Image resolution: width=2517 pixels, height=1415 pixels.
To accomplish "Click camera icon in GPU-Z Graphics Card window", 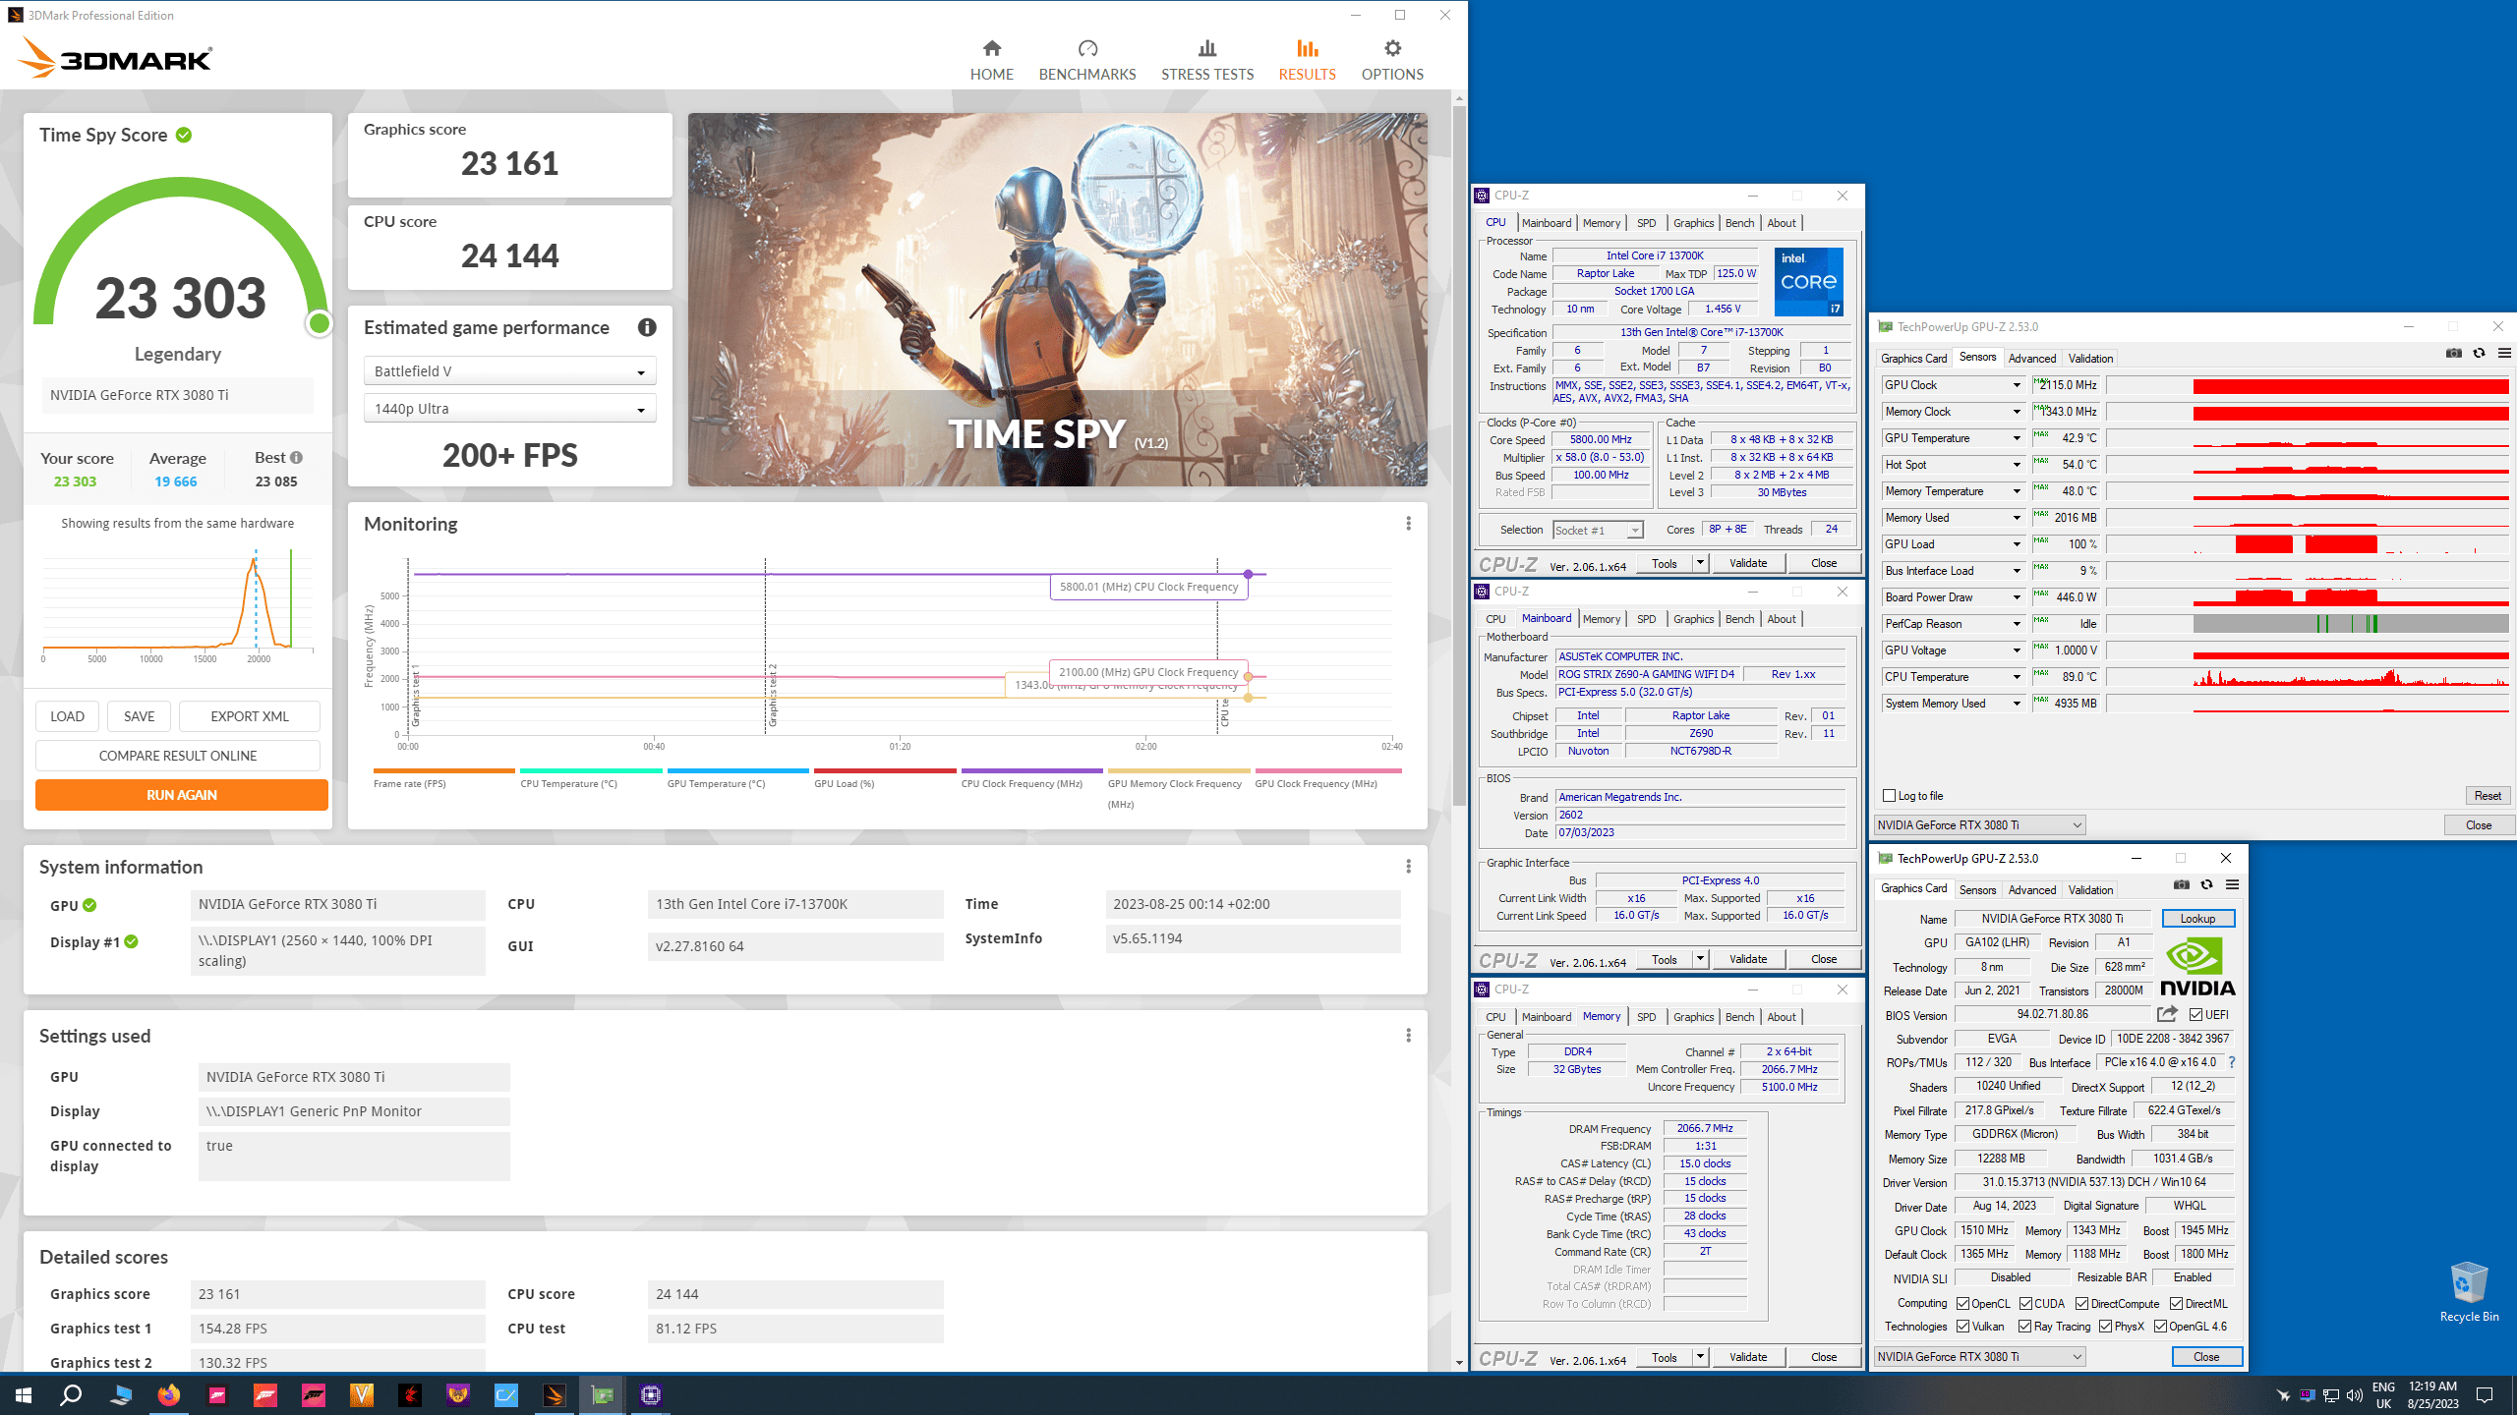I will (x=2181, y=884).
